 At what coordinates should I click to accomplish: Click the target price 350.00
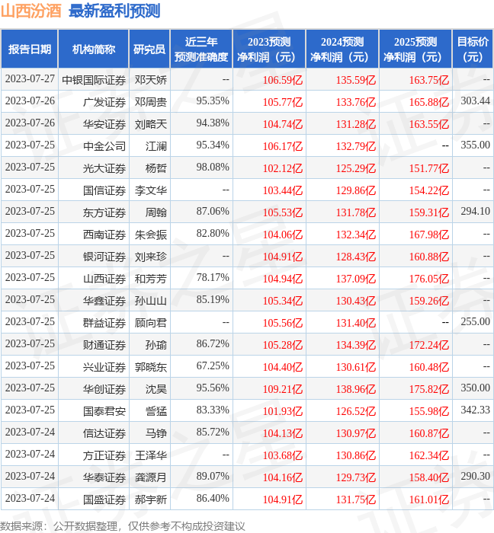(475, 388)
